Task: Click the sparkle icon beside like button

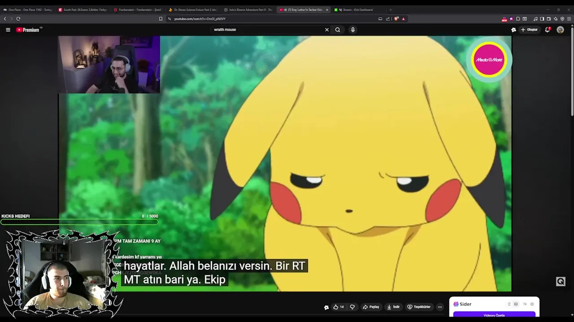Action: click(x=326, y=307)
